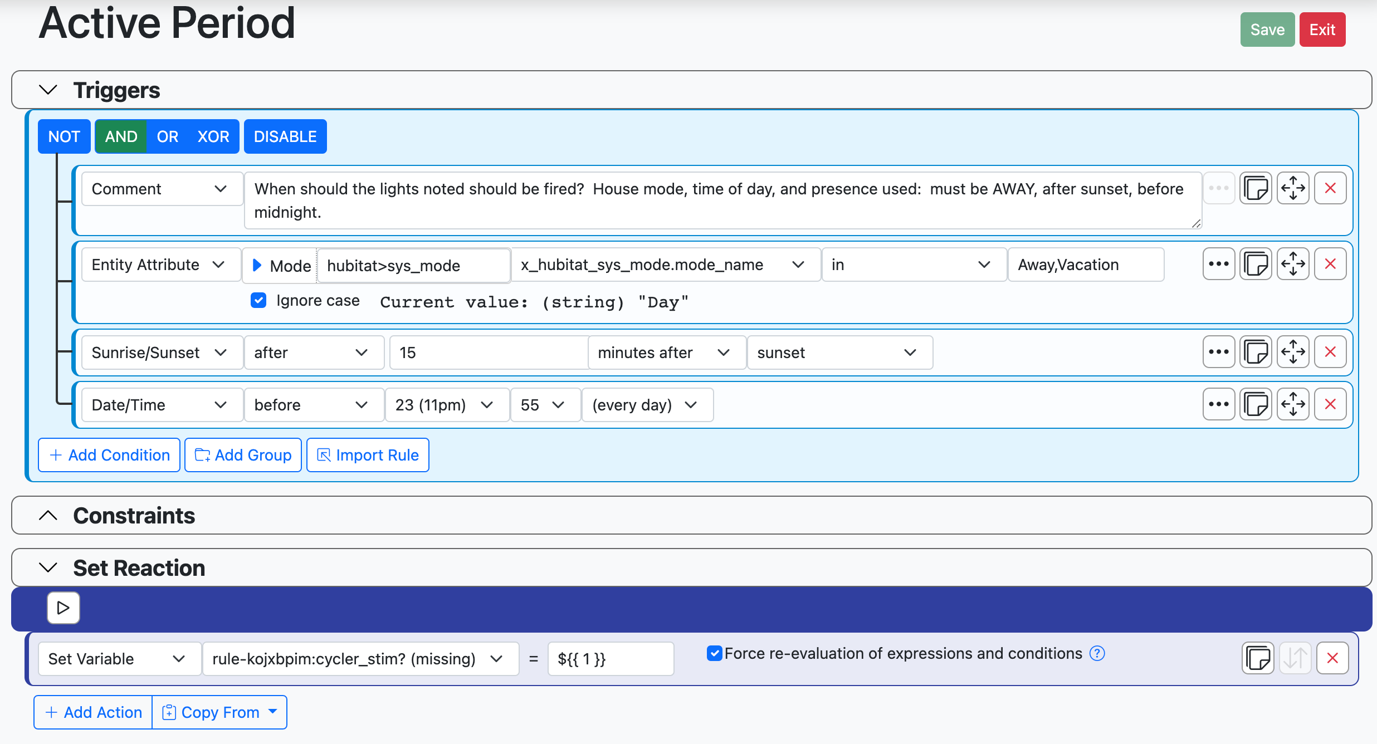Copy the Set Variable action
This screenshot has height=744, width=1377.
pyautogui.click(x=1258, y=658)
